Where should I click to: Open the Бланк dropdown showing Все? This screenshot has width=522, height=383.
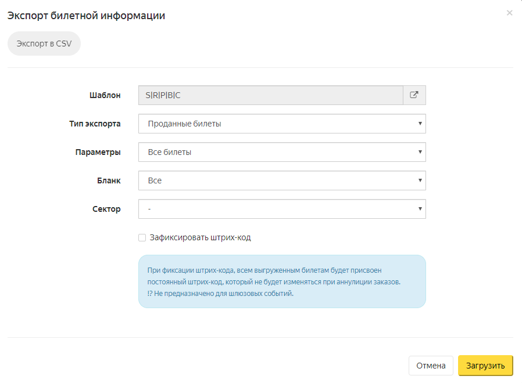click(282, 180)
